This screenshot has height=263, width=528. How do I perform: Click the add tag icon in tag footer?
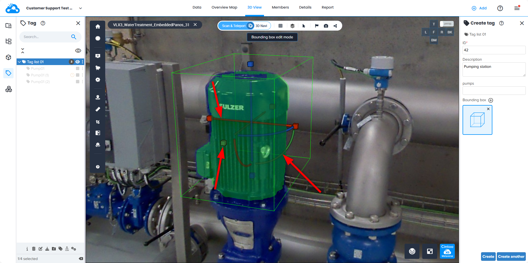[60, 249]
